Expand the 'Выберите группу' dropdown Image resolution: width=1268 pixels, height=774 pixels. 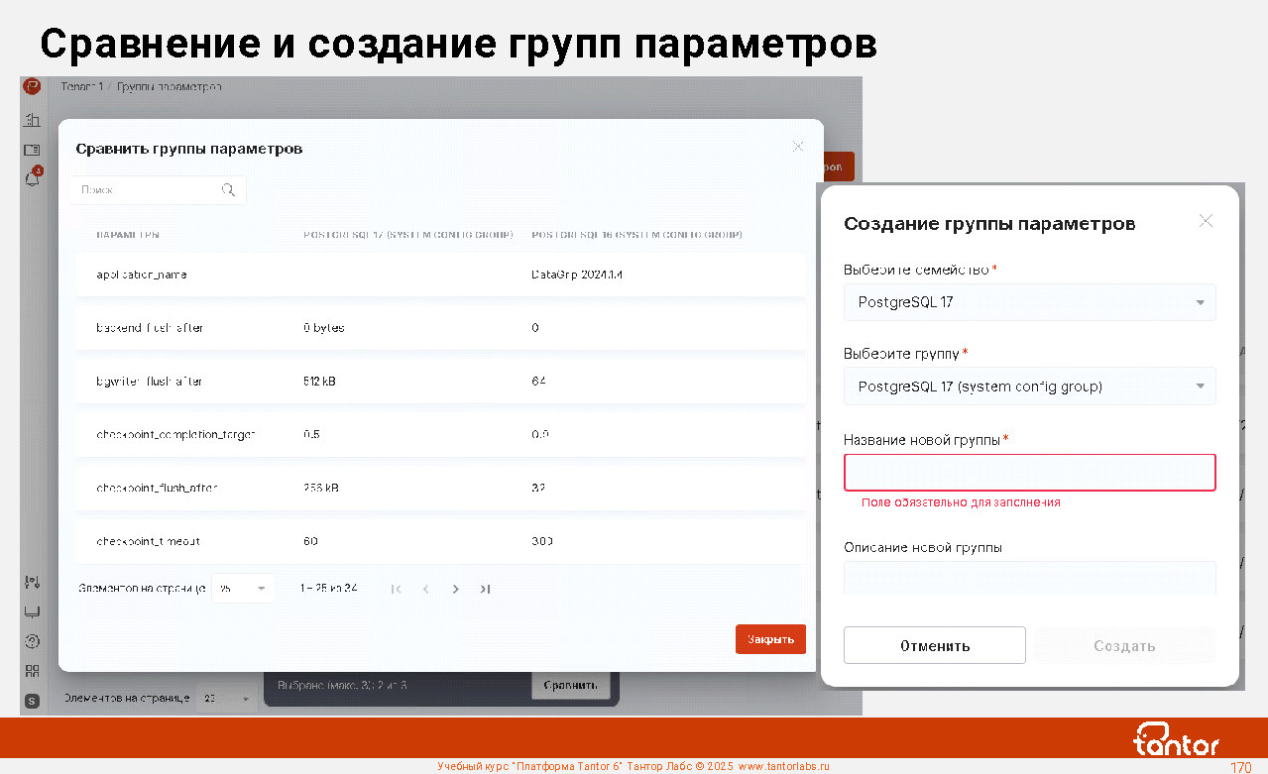1029,387
